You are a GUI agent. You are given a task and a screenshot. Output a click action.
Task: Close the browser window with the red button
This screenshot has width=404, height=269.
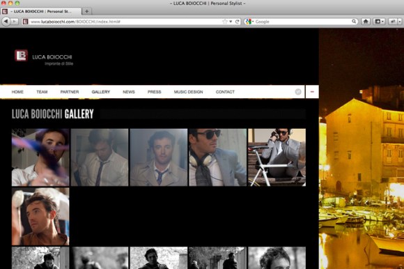(x=3, y=3)
